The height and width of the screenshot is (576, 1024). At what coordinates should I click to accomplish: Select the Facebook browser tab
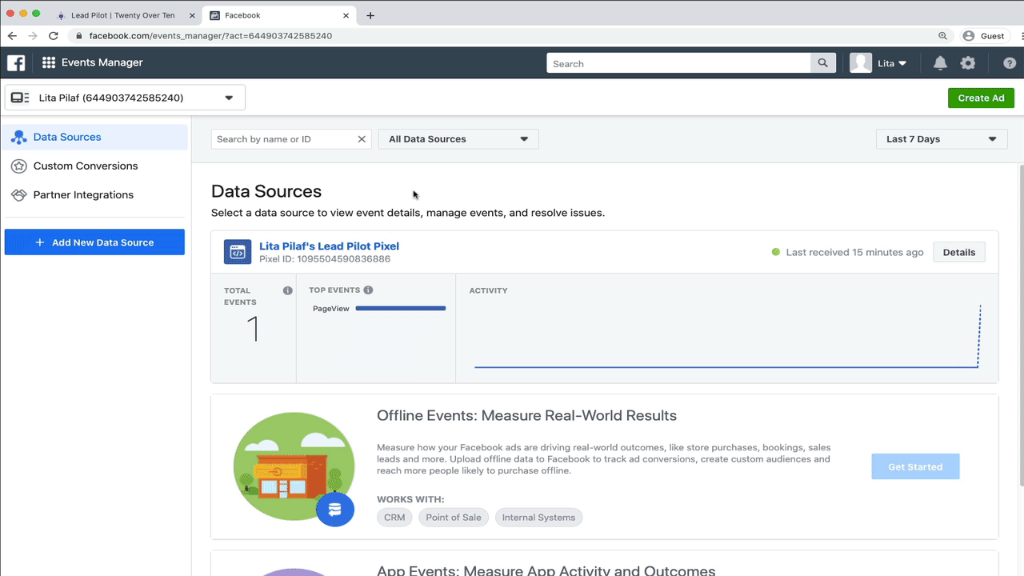click(278, 15)
